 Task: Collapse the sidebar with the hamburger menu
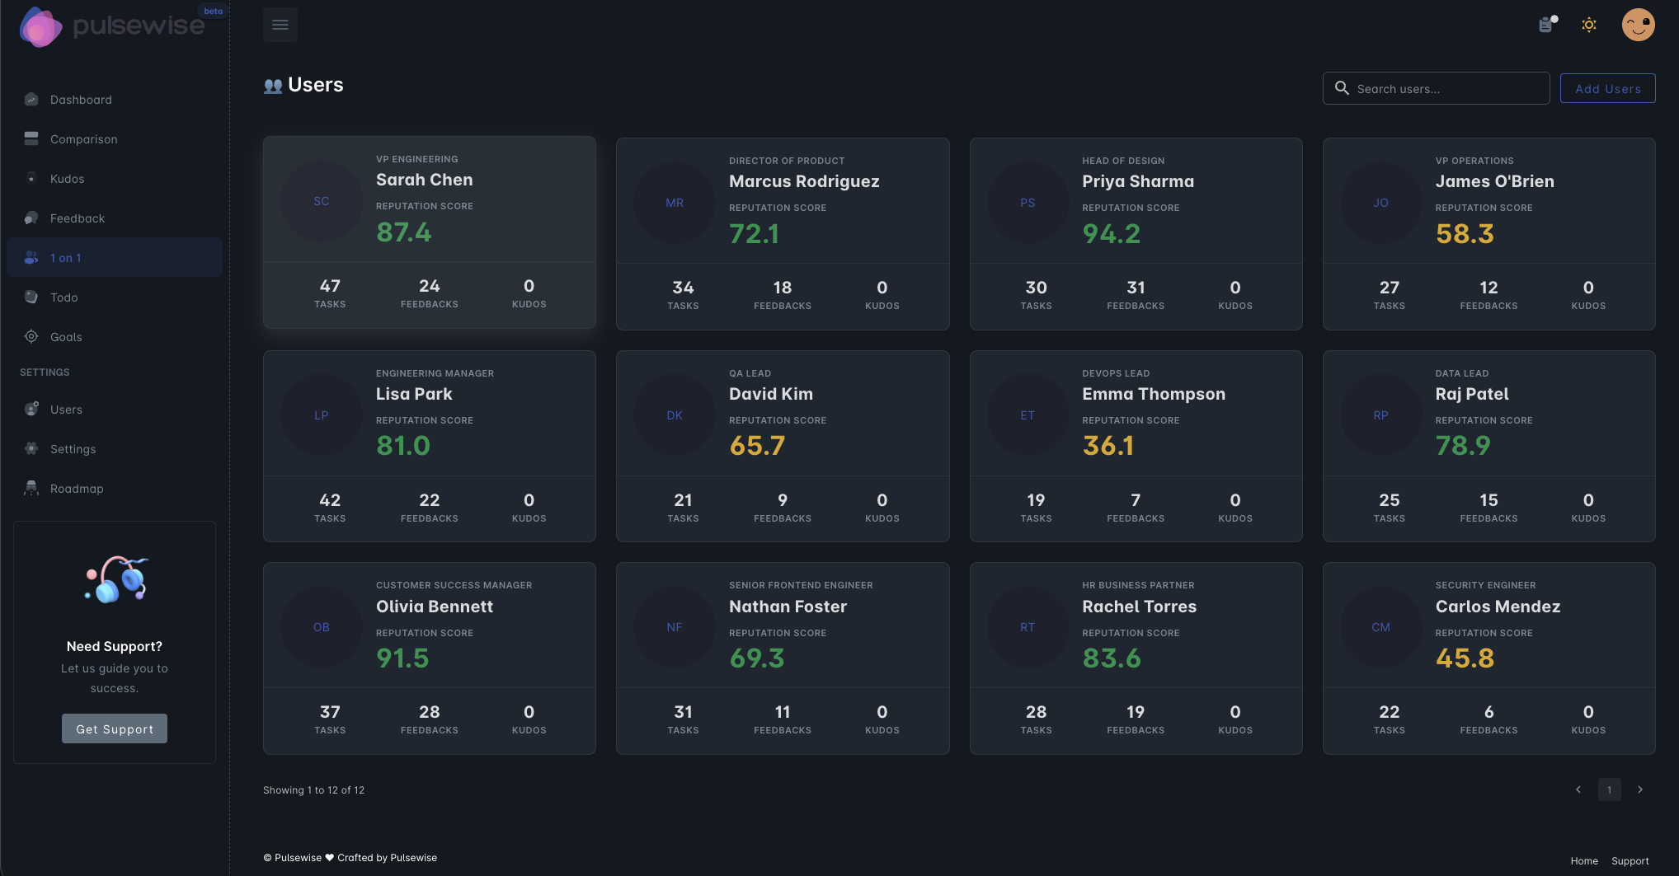(x=280, y=25)
